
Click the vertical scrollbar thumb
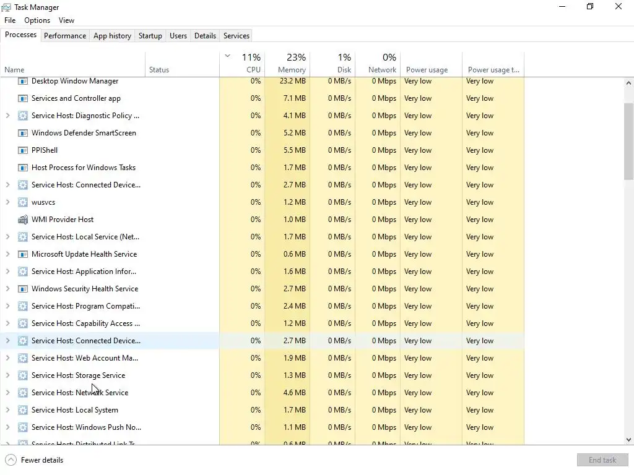pos(628,142)
